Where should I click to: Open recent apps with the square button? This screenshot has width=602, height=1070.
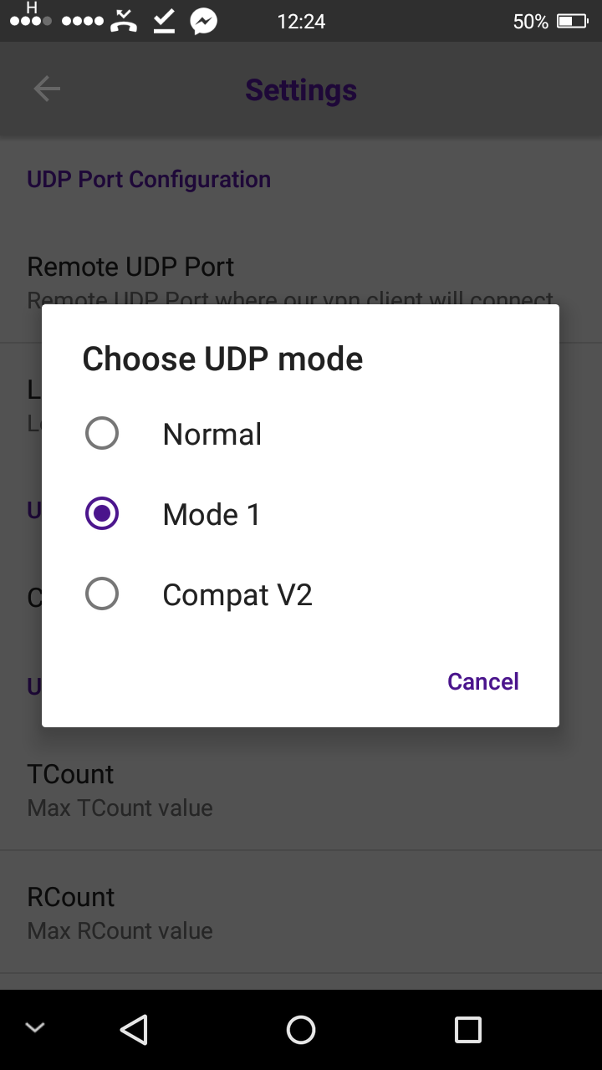pyautogui.click(x=467, y=1029)
